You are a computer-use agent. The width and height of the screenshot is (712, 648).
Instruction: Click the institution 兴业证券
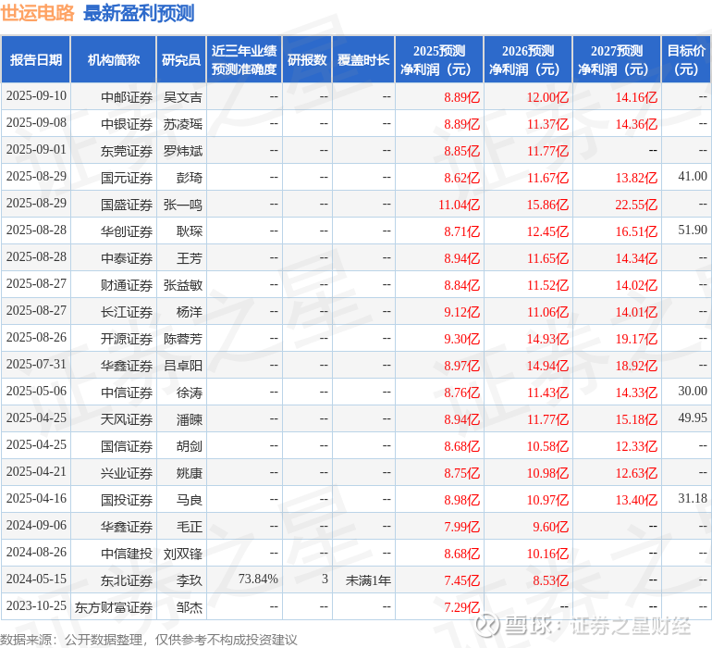click(x=127, y=473)
